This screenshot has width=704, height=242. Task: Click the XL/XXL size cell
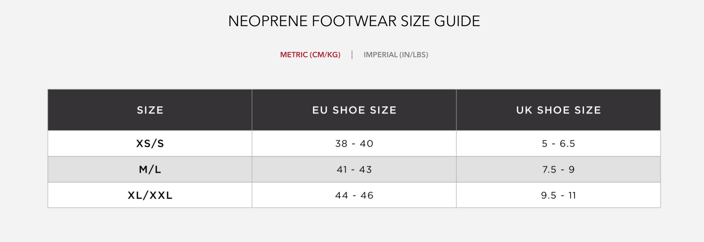(x=150, y=195)
